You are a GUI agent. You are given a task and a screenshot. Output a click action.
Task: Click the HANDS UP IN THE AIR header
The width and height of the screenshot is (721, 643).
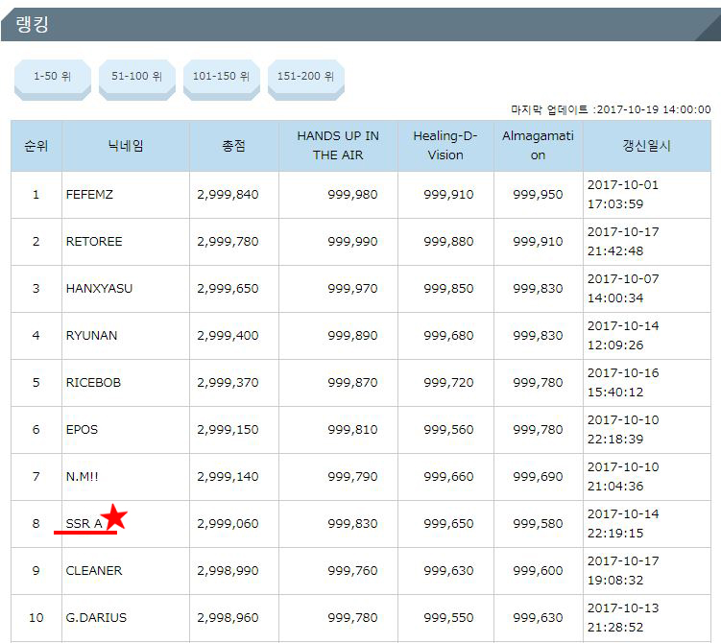[x=338, y=146]
